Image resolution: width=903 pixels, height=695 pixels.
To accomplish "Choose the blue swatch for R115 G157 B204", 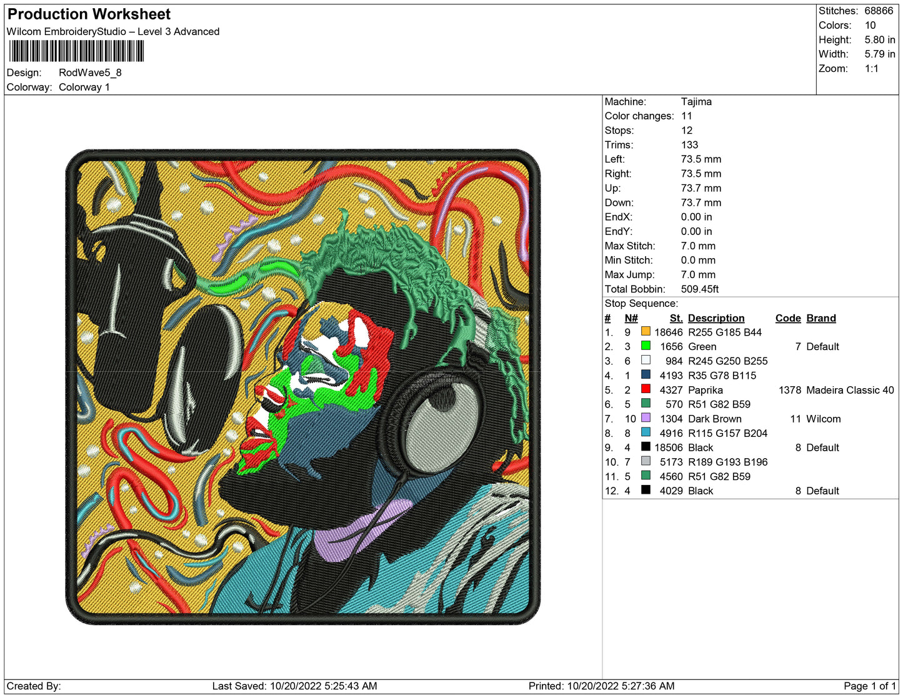I will coord(646,432).
